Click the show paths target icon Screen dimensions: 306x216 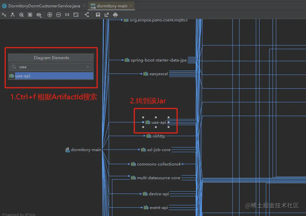point(21,15)
